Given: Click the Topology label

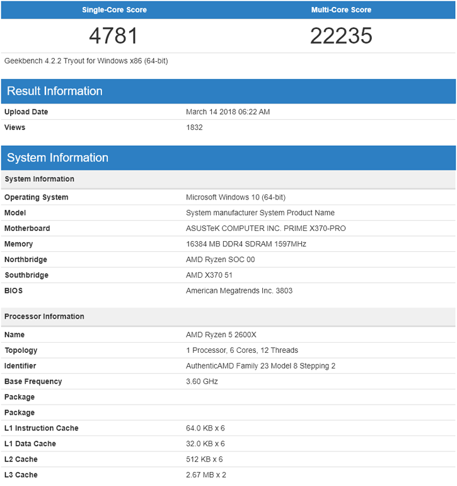Looking at the screenshot, I should click(x=21, y=350).
